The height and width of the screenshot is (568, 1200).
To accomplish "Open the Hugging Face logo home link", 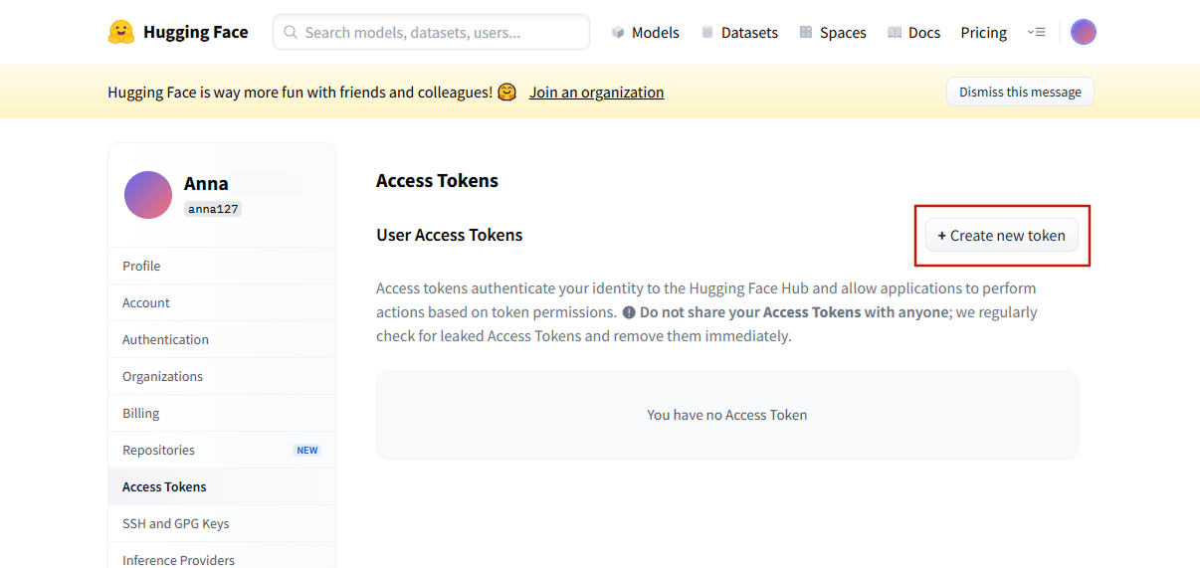I will click(178, 32).
